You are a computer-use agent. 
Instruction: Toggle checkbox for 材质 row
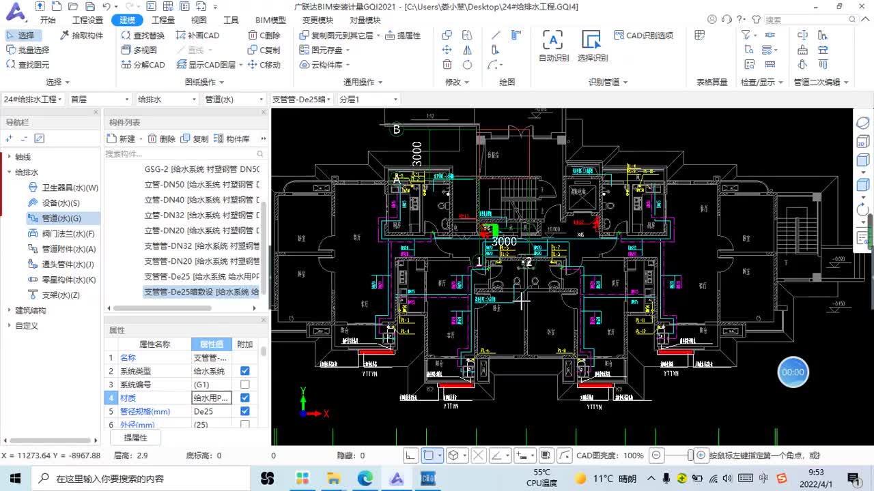tap(245, 398)
